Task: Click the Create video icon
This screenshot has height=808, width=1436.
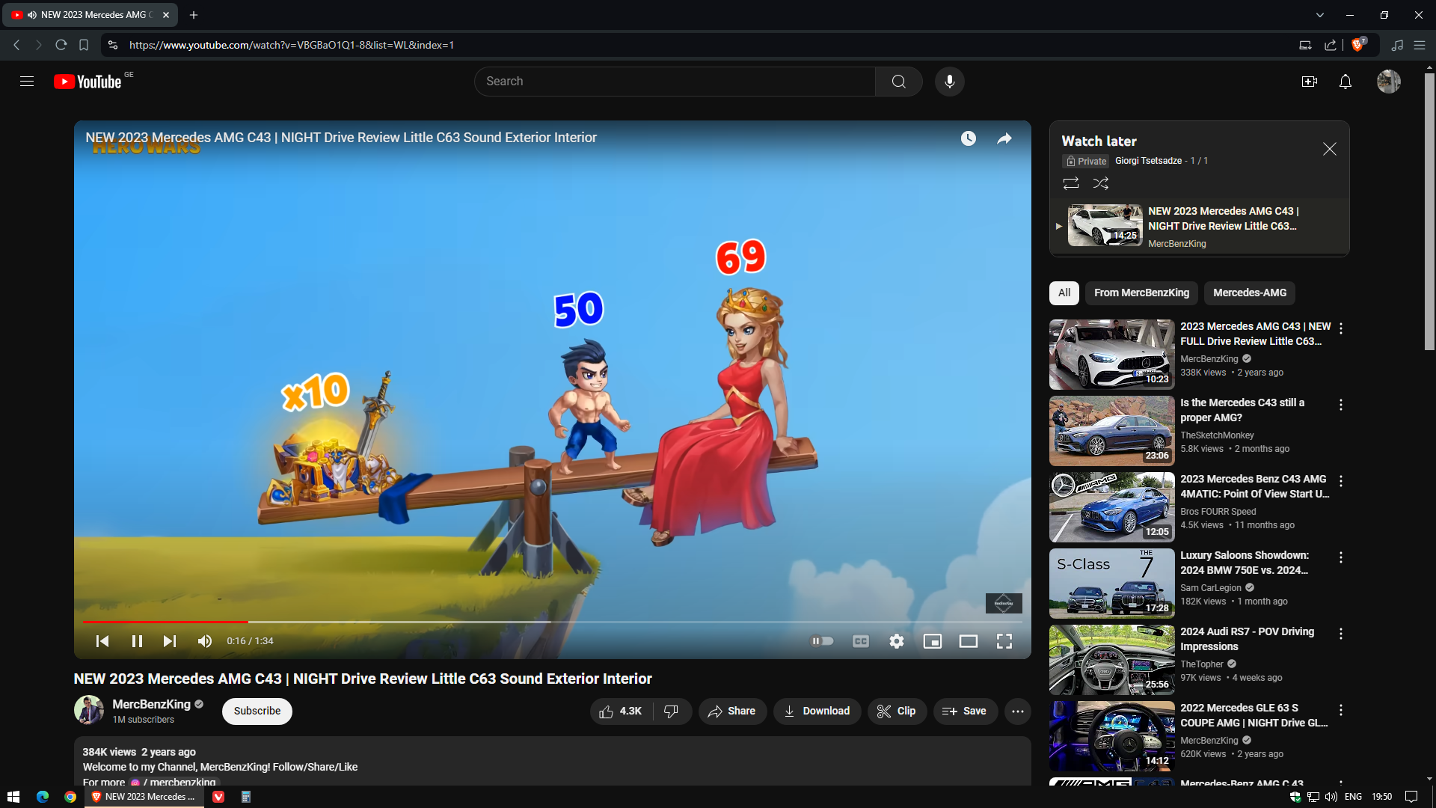Action: [x=1309, y=82]
